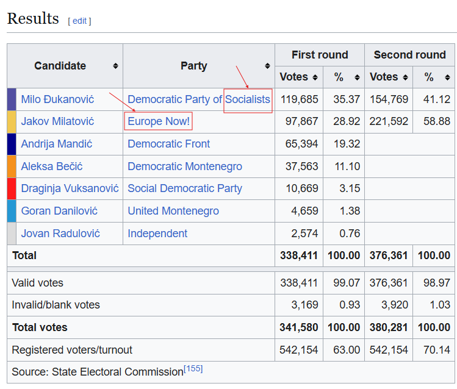Sort by second round Votes arrows

[405, 77]
